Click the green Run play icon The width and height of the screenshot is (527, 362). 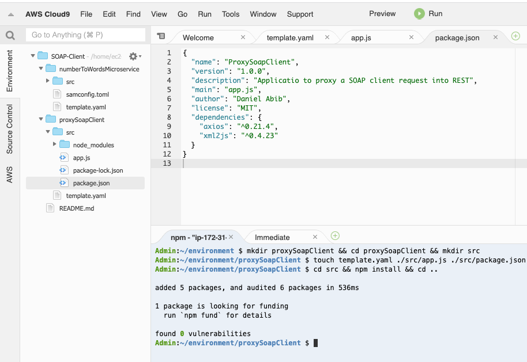click(419, 14)
